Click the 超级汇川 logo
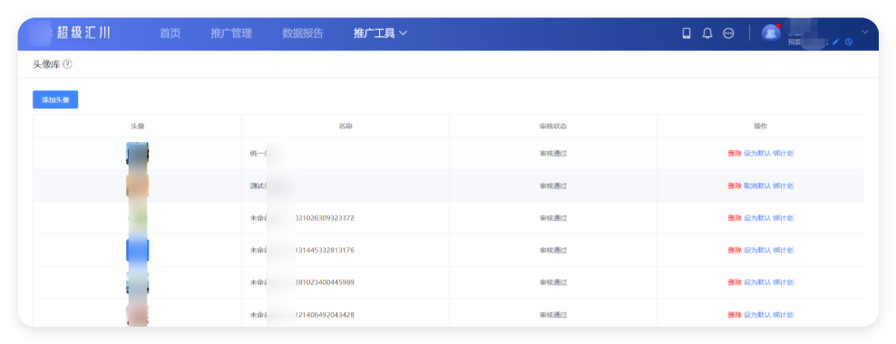Image resolution: width=896 pixels, height=344 pixels. [x=83, y=33]
